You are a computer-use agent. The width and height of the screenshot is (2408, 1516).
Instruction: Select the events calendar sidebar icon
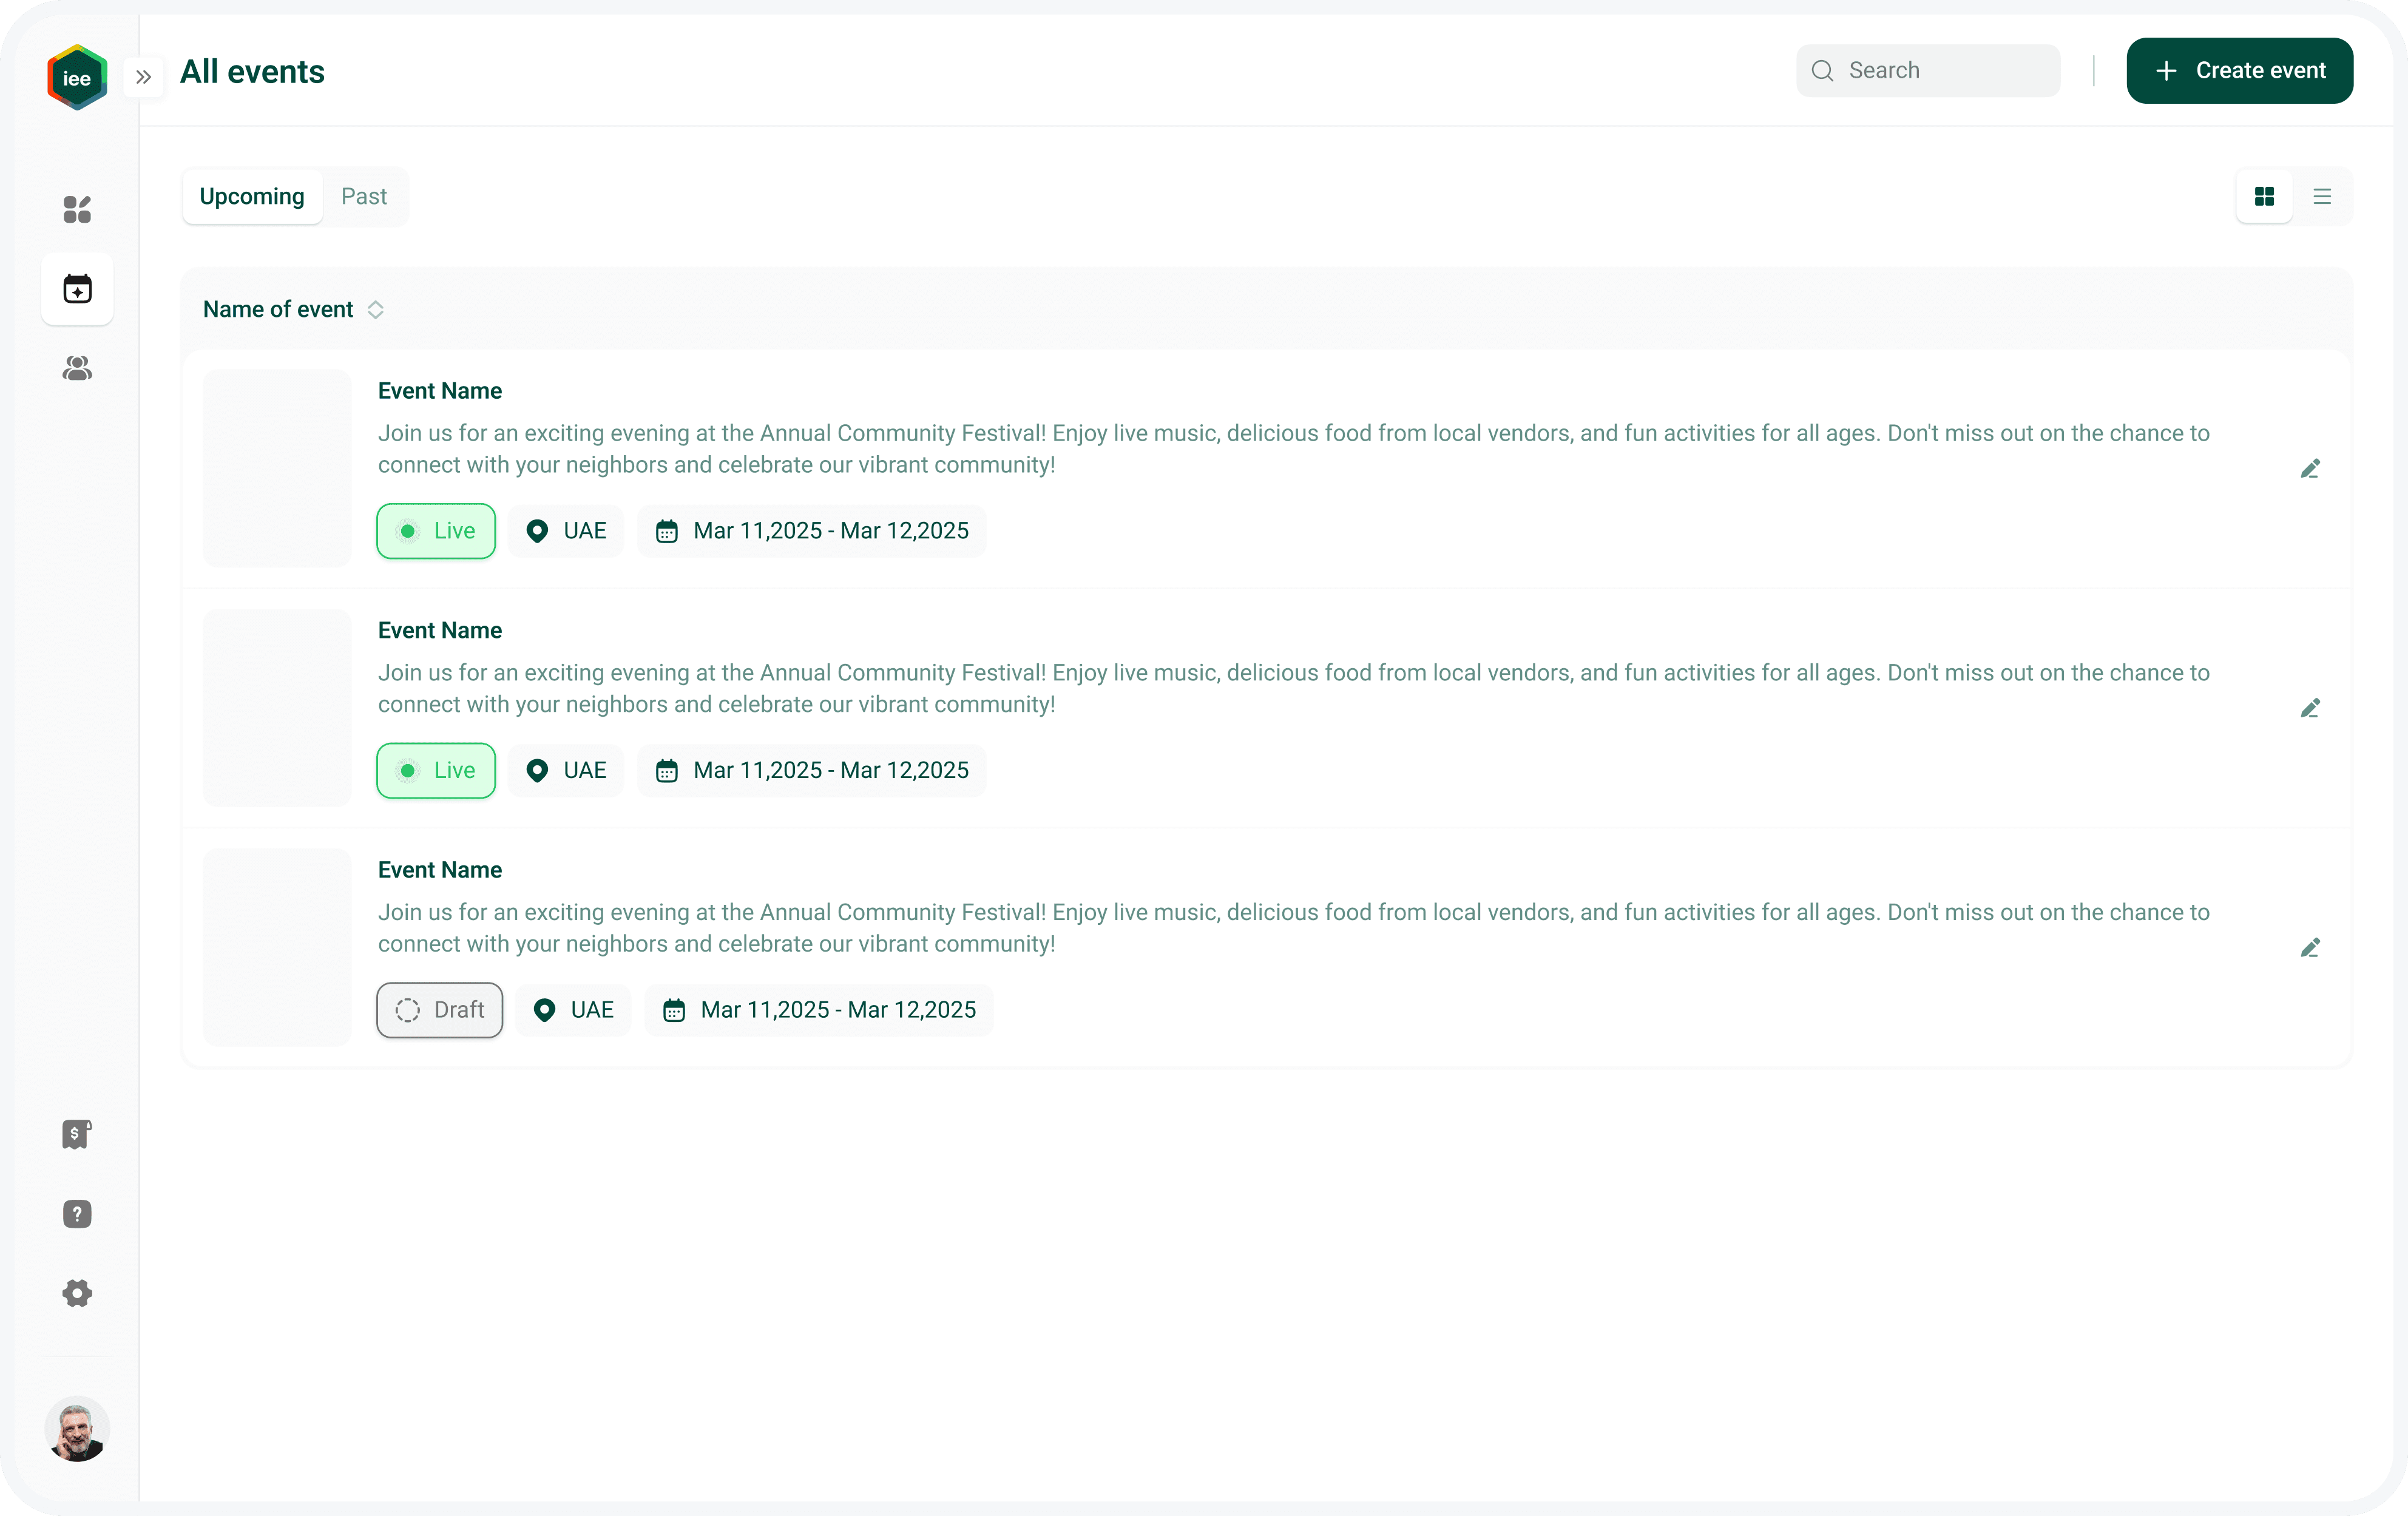[x=77, y=289]
